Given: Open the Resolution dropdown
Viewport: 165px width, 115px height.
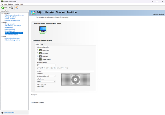Looking at the screenshot, I should coord(46,76).
